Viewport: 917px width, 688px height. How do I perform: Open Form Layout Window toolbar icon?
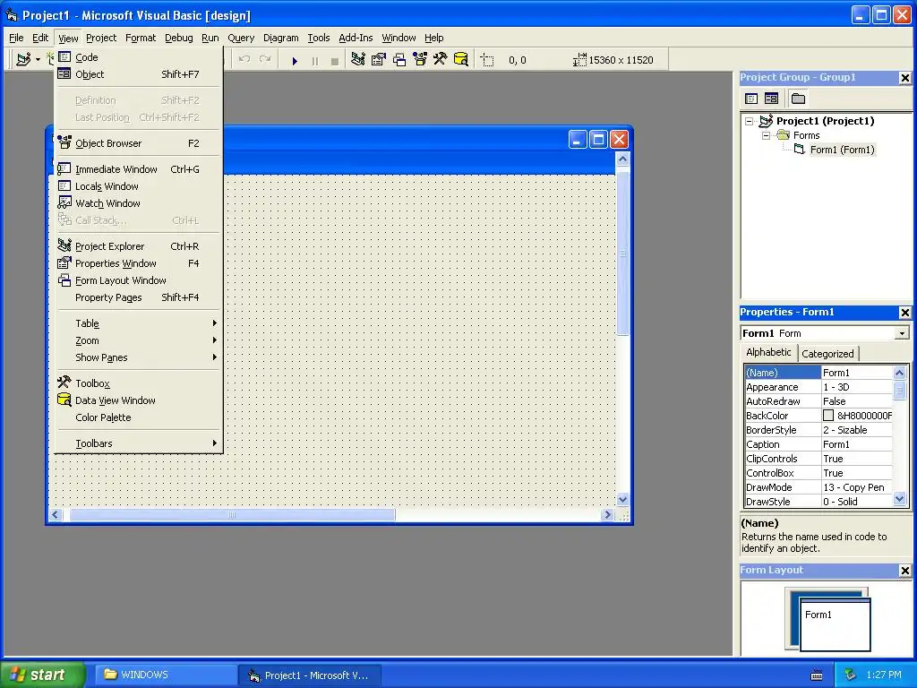pos(399,60)
